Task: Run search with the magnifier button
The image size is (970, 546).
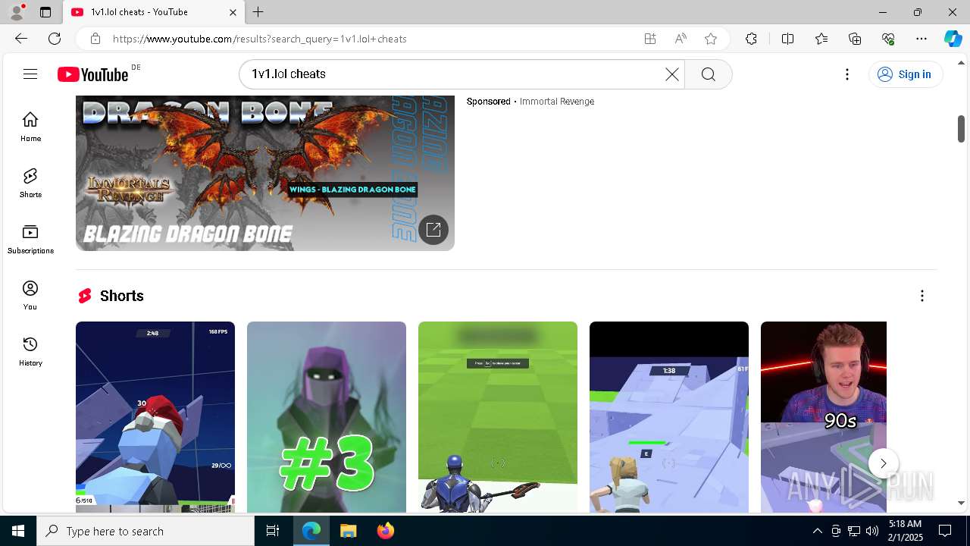Action: tap(708, 74)
